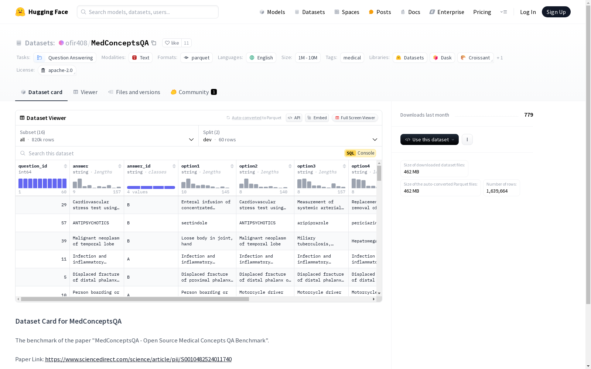Click the question_id histogram bars

point(42,183)
